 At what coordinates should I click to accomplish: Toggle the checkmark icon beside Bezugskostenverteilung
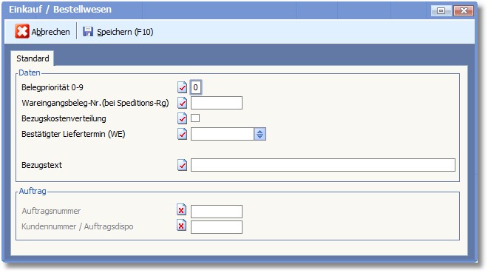tap(183, 118)
